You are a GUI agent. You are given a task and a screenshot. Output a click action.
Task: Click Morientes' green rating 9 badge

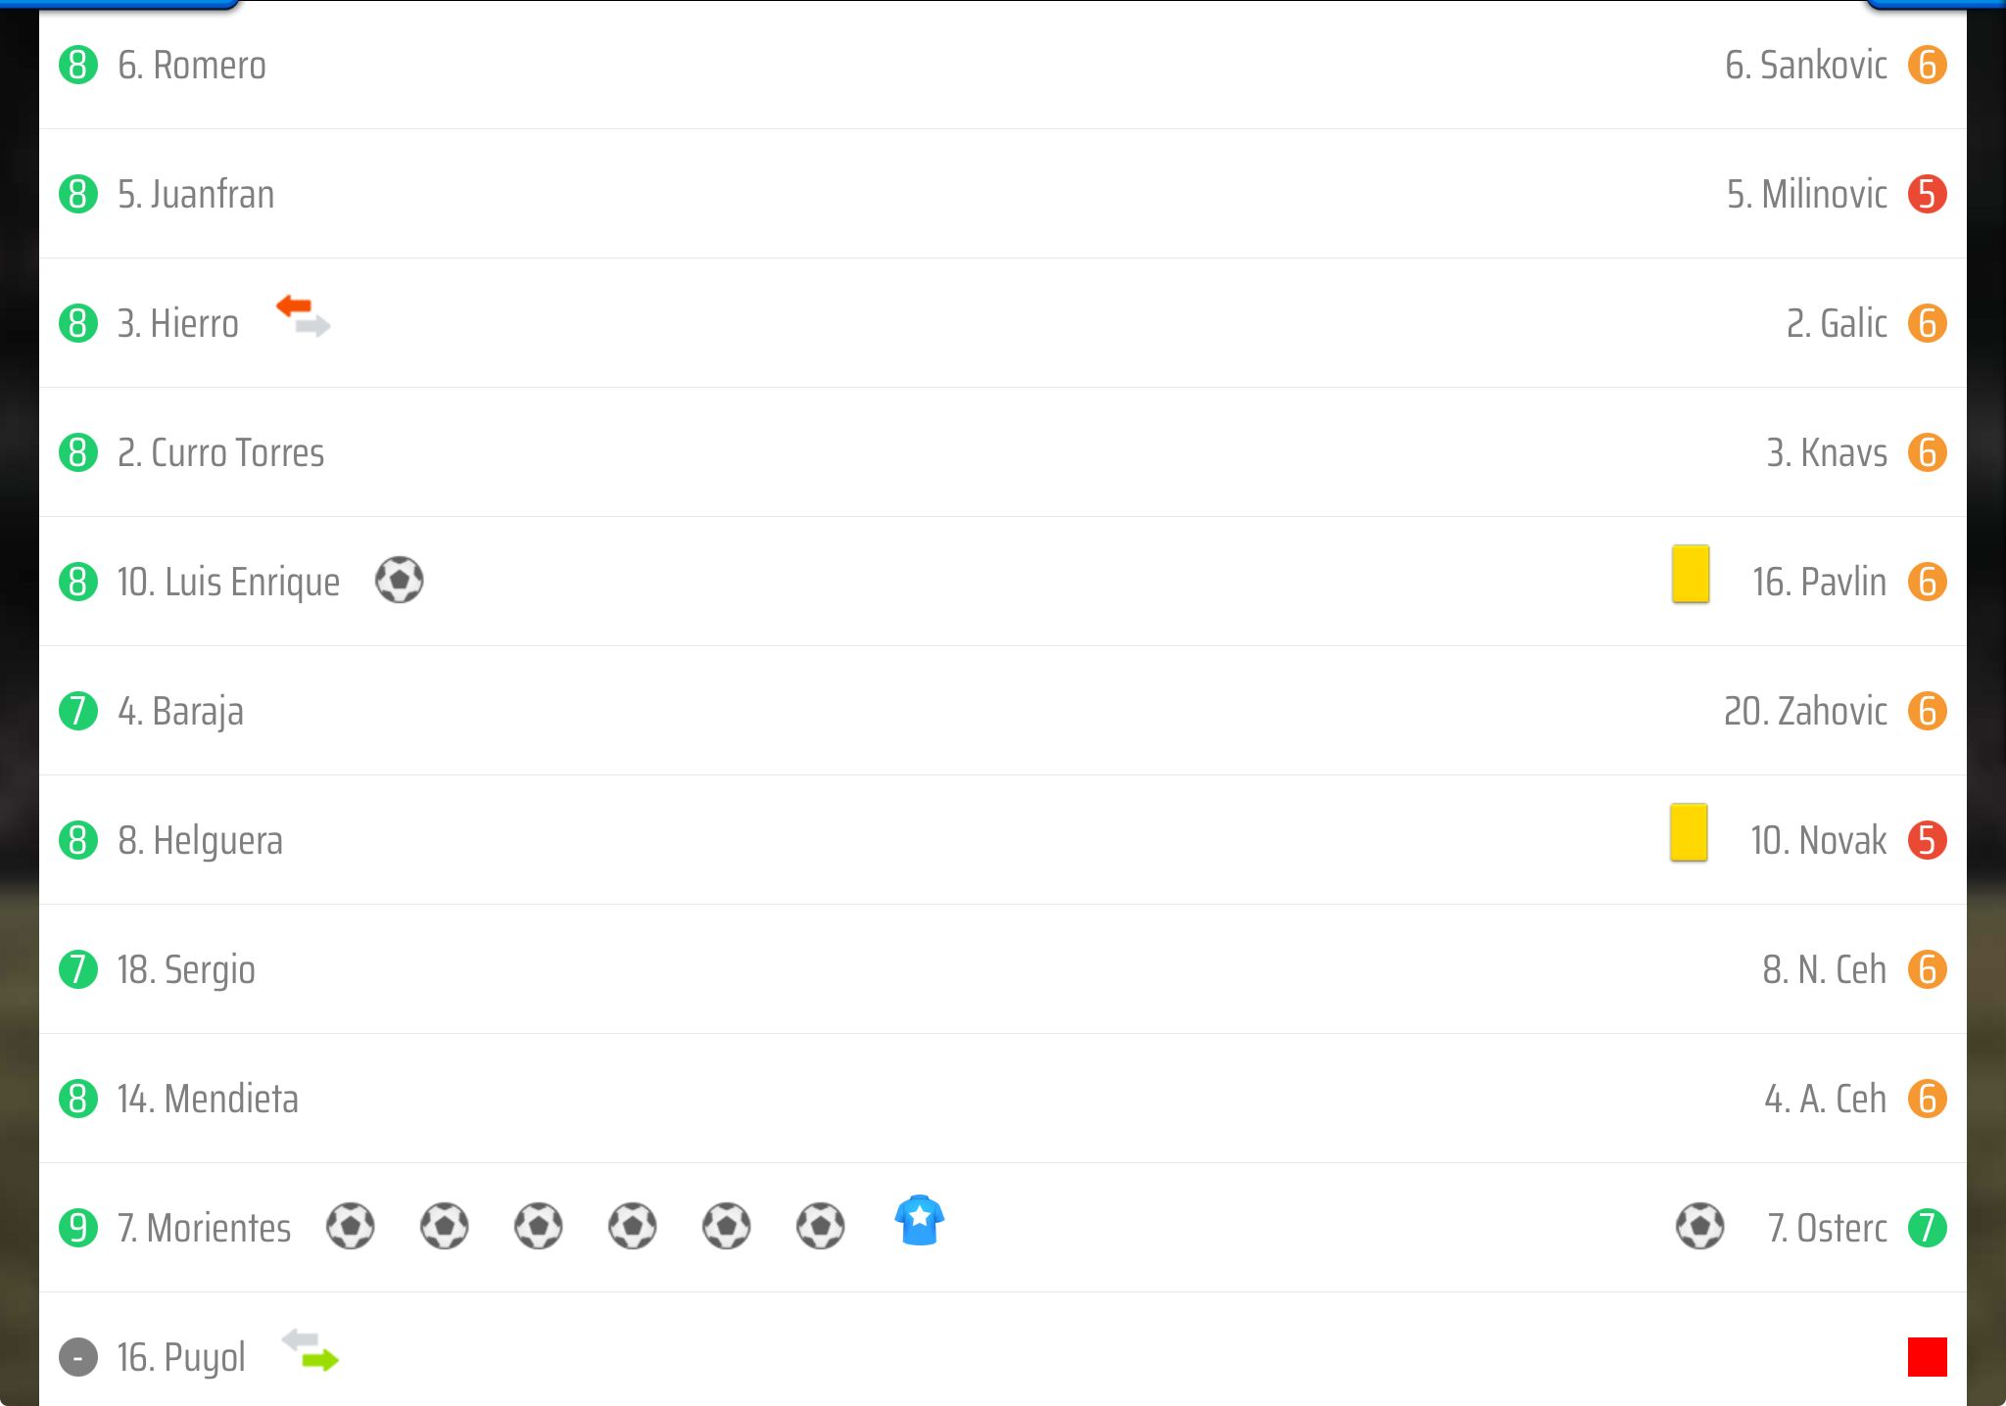(x=78, y=1228)
